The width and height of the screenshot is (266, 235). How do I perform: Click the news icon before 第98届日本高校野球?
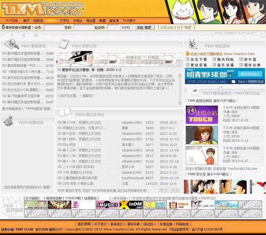pos(4,53)
